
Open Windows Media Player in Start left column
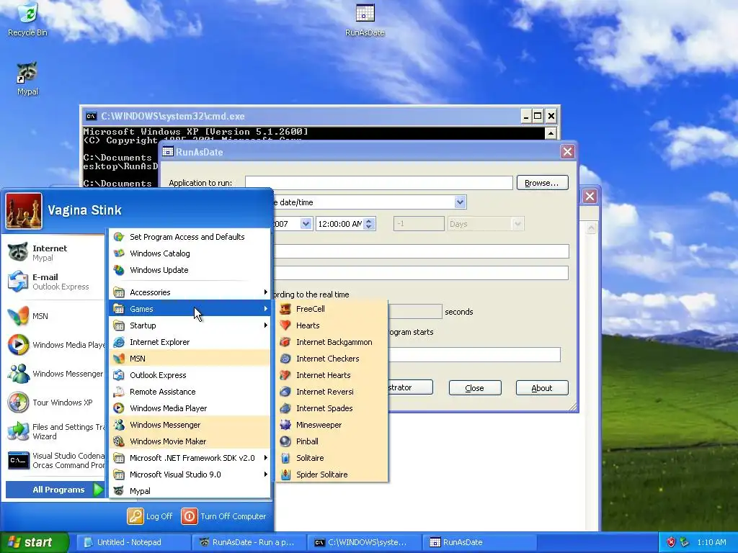(x=55, y=345)
